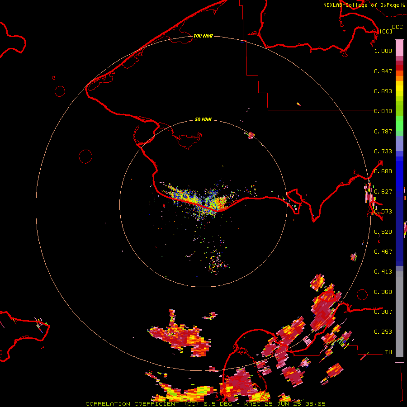The width and height of the screenshot is (407, 407).
Task: Click the 0.733 color scale value
Action: [383, 151]
